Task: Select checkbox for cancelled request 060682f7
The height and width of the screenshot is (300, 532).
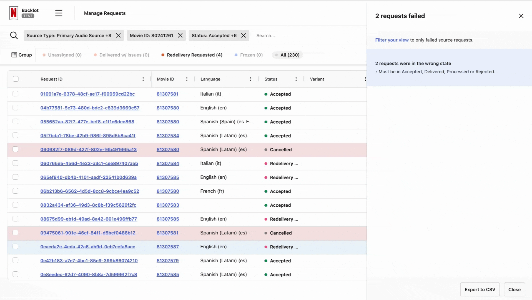Action: [16, 149]
